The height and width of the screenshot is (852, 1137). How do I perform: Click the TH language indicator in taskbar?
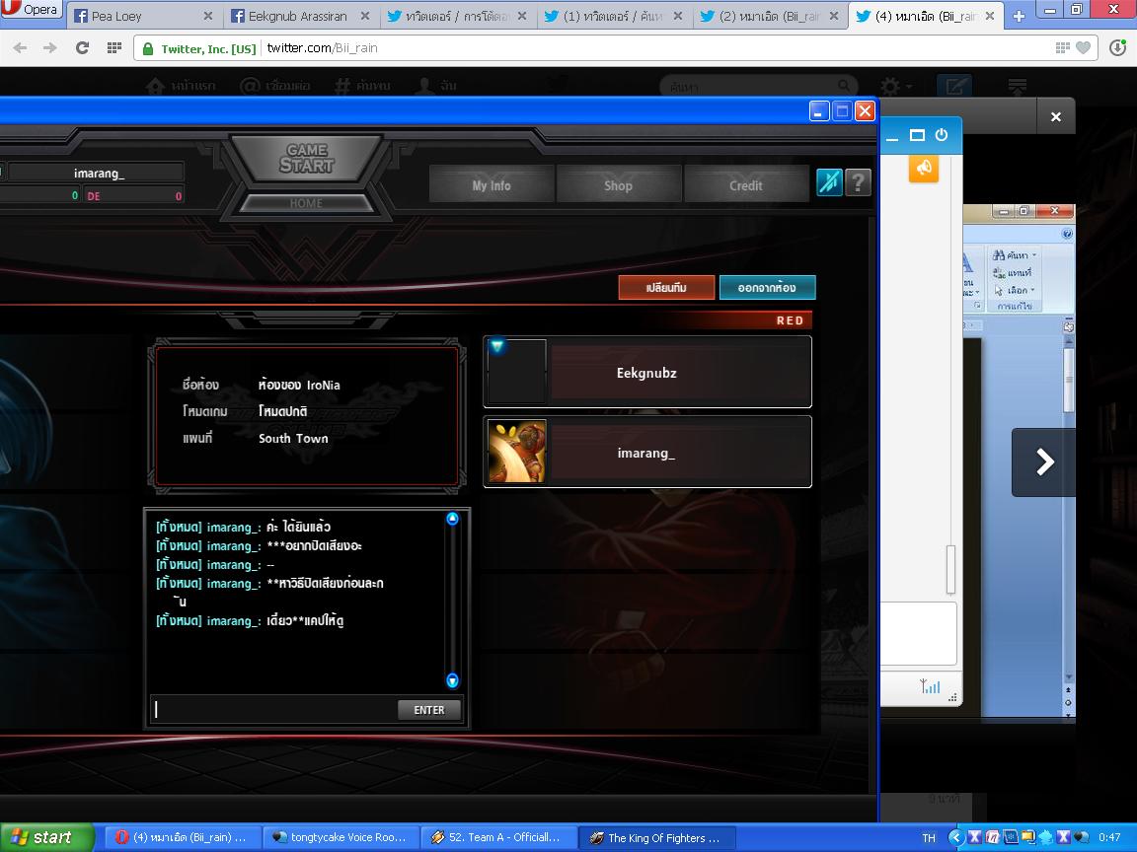(x=929, y=837)
